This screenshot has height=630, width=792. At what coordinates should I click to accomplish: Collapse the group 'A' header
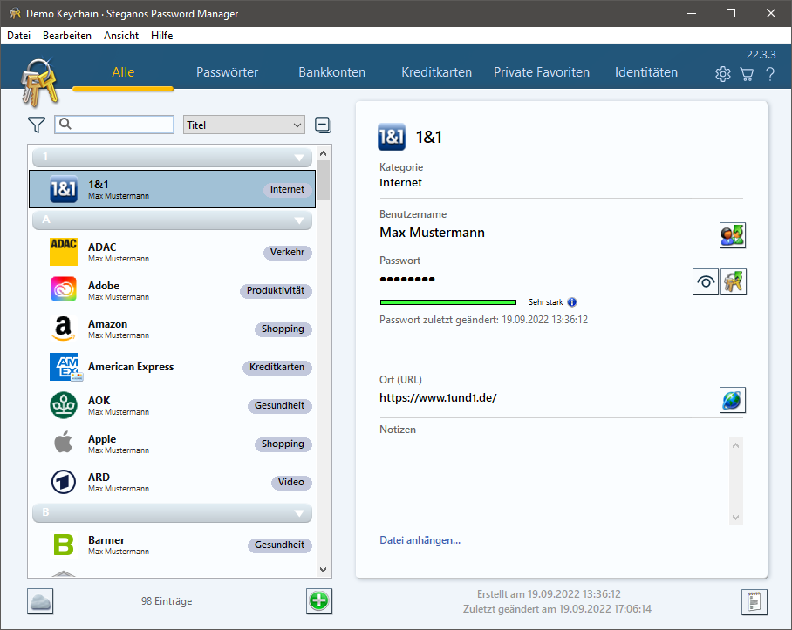click(172, 220)
